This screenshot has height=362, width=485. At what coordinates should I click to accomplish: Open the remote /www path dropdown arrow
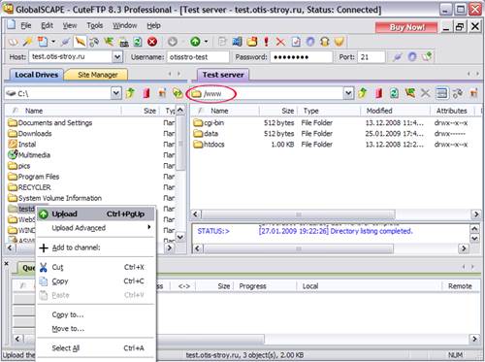(348, 93)
